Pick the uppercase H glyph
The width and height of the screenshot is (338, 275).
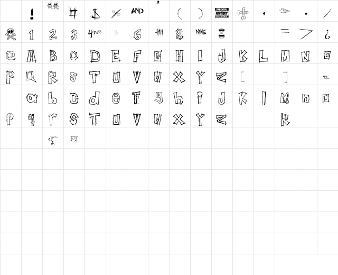180,56
